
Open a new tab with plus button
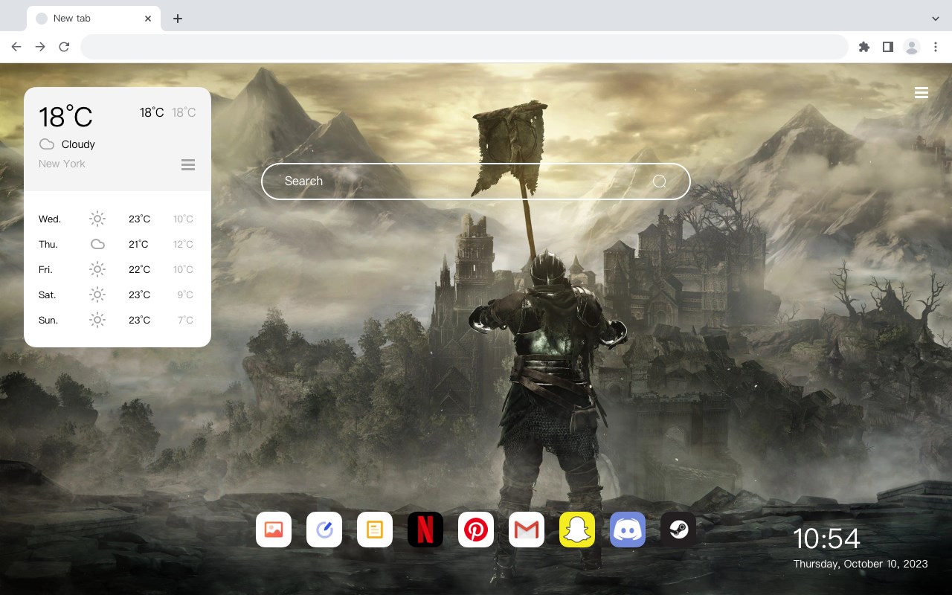[x=177, y=19]
